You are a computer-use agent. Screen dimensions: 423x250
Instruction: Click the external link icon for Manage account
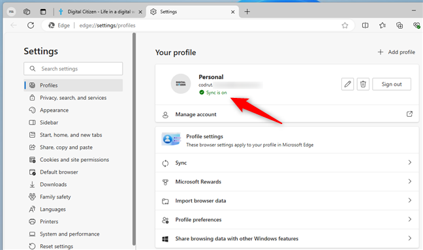click(x=409, y=114)
